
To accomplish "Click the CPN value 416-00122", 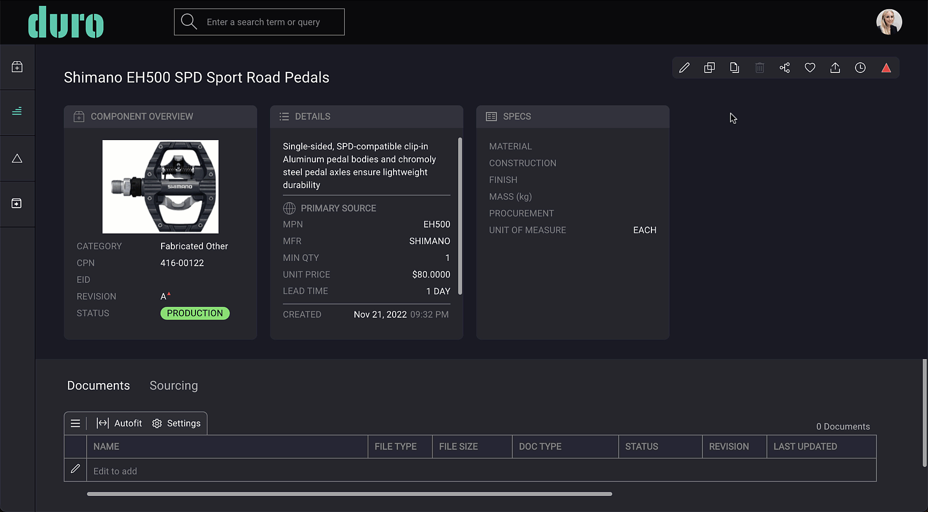I will [182, 263].
